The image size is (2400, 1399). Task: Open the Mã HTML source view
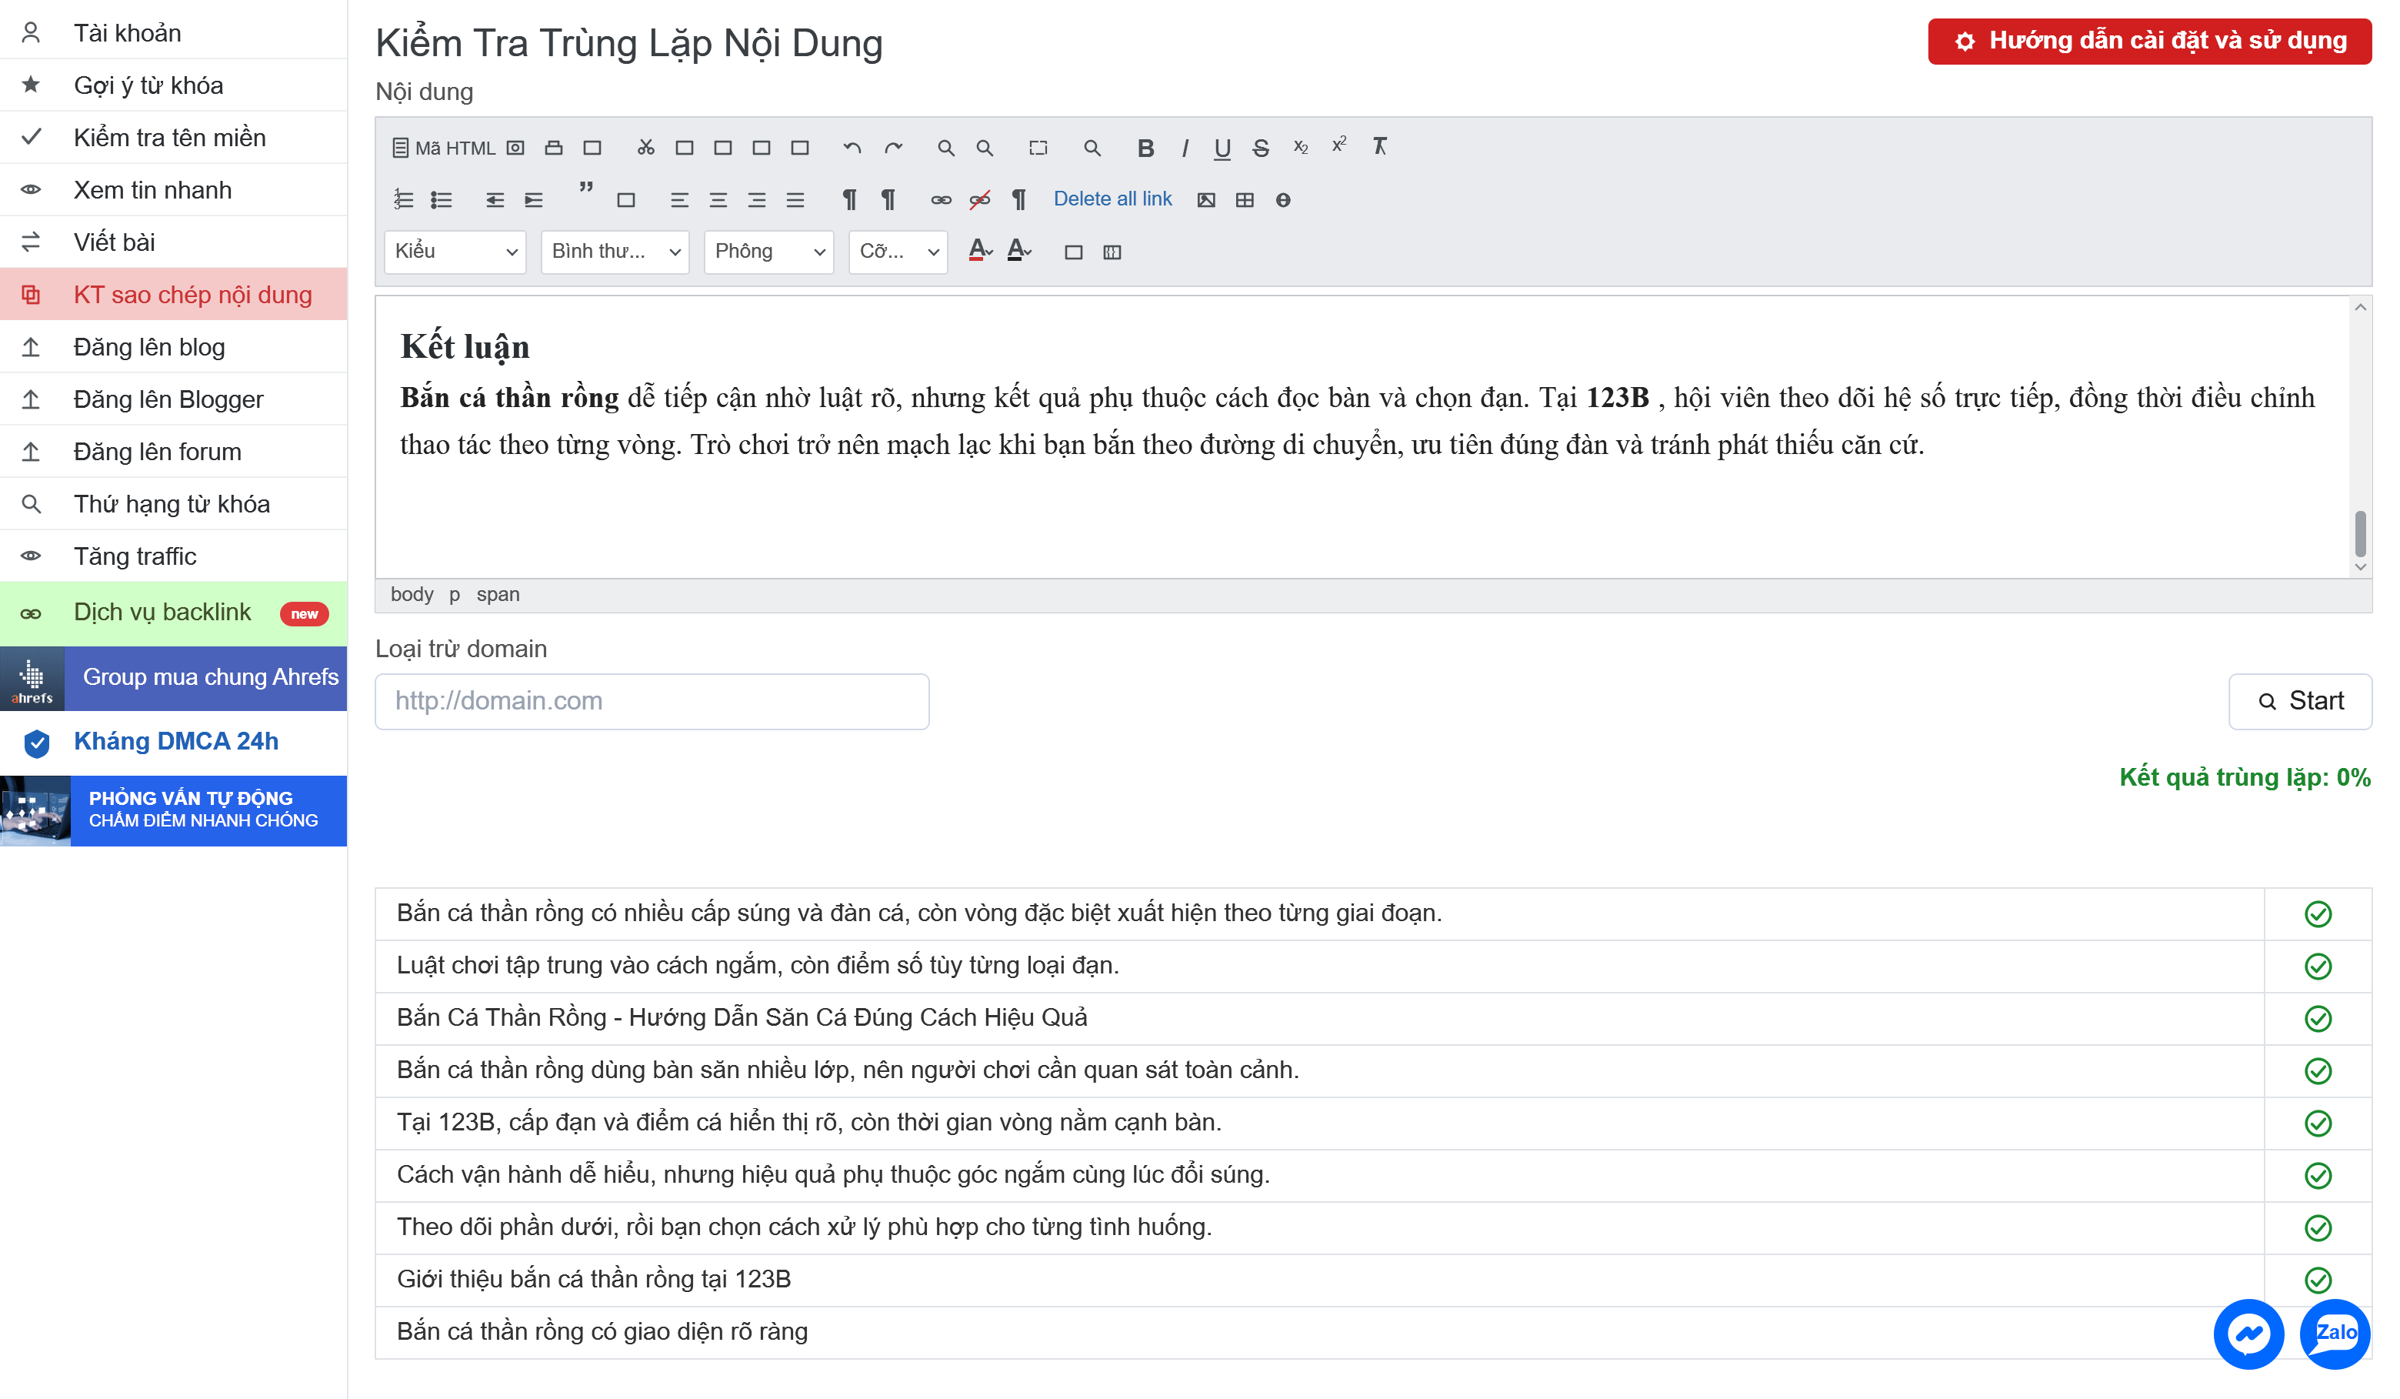pos(444,148)
